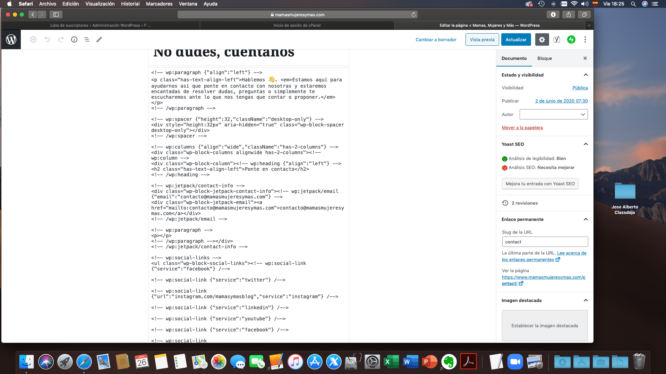Switch to Bloque tab
The width and height of the screenshot is (666, 374).
[x=545, y=58]
